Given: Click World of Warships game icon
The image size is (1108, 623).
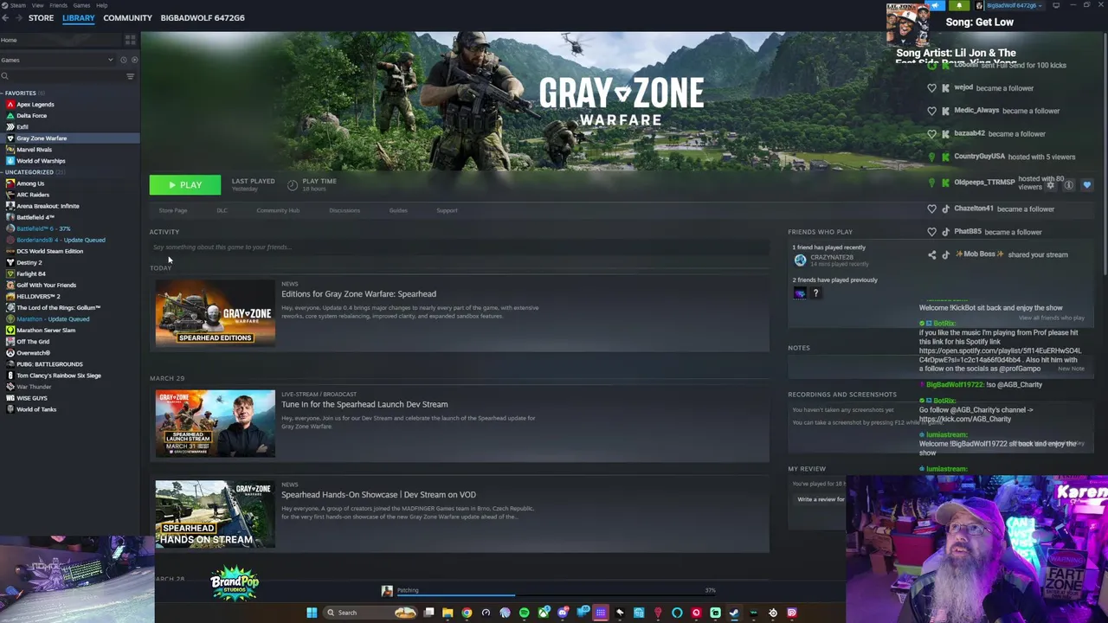Looking at the screenshot, I should coord(10,160).
